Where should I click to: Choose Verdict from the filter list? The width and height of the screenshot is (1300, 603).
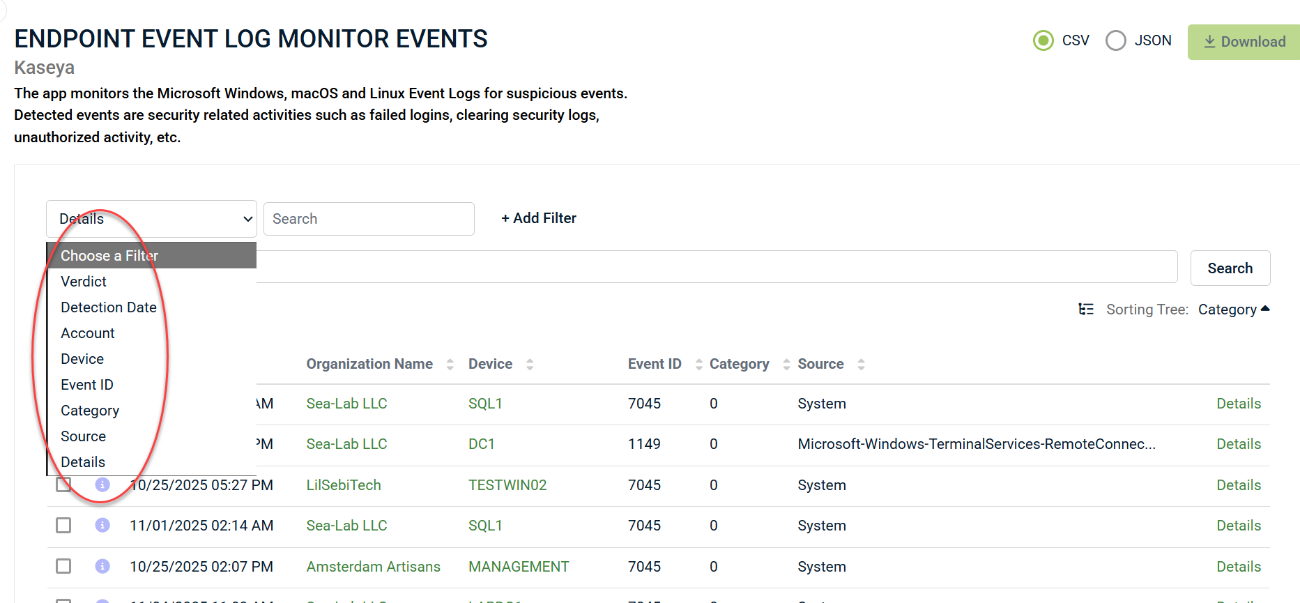[84, 282]
